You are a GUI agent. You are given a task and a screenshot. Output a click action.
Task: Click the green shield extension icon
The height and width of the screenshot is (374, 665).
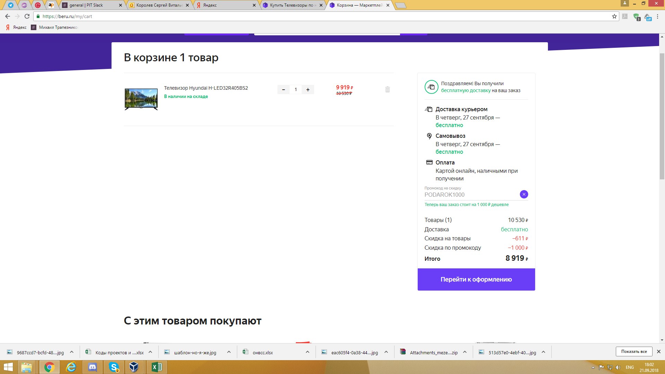tap(636, 17)
